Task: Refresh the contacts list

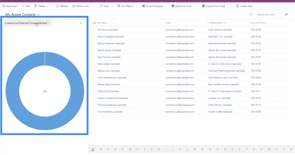Action: (x=62, y=6)
